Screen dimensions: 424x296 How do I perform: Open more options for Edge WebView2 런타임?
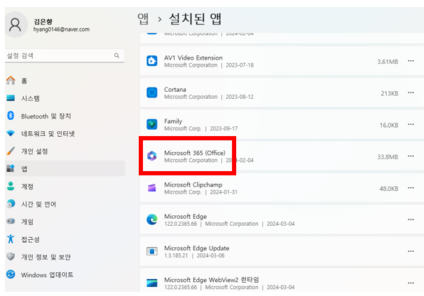click(x=411, y=283)
